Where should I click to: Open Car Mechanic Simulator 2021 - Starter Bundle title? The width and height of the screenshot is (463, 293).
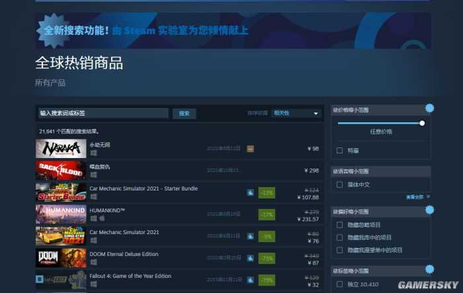[144, 188]
